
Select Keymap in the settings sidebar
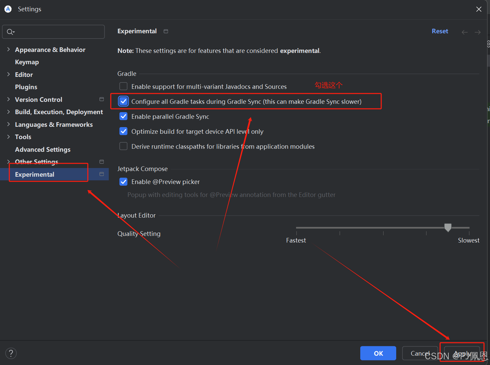[27, 62]
